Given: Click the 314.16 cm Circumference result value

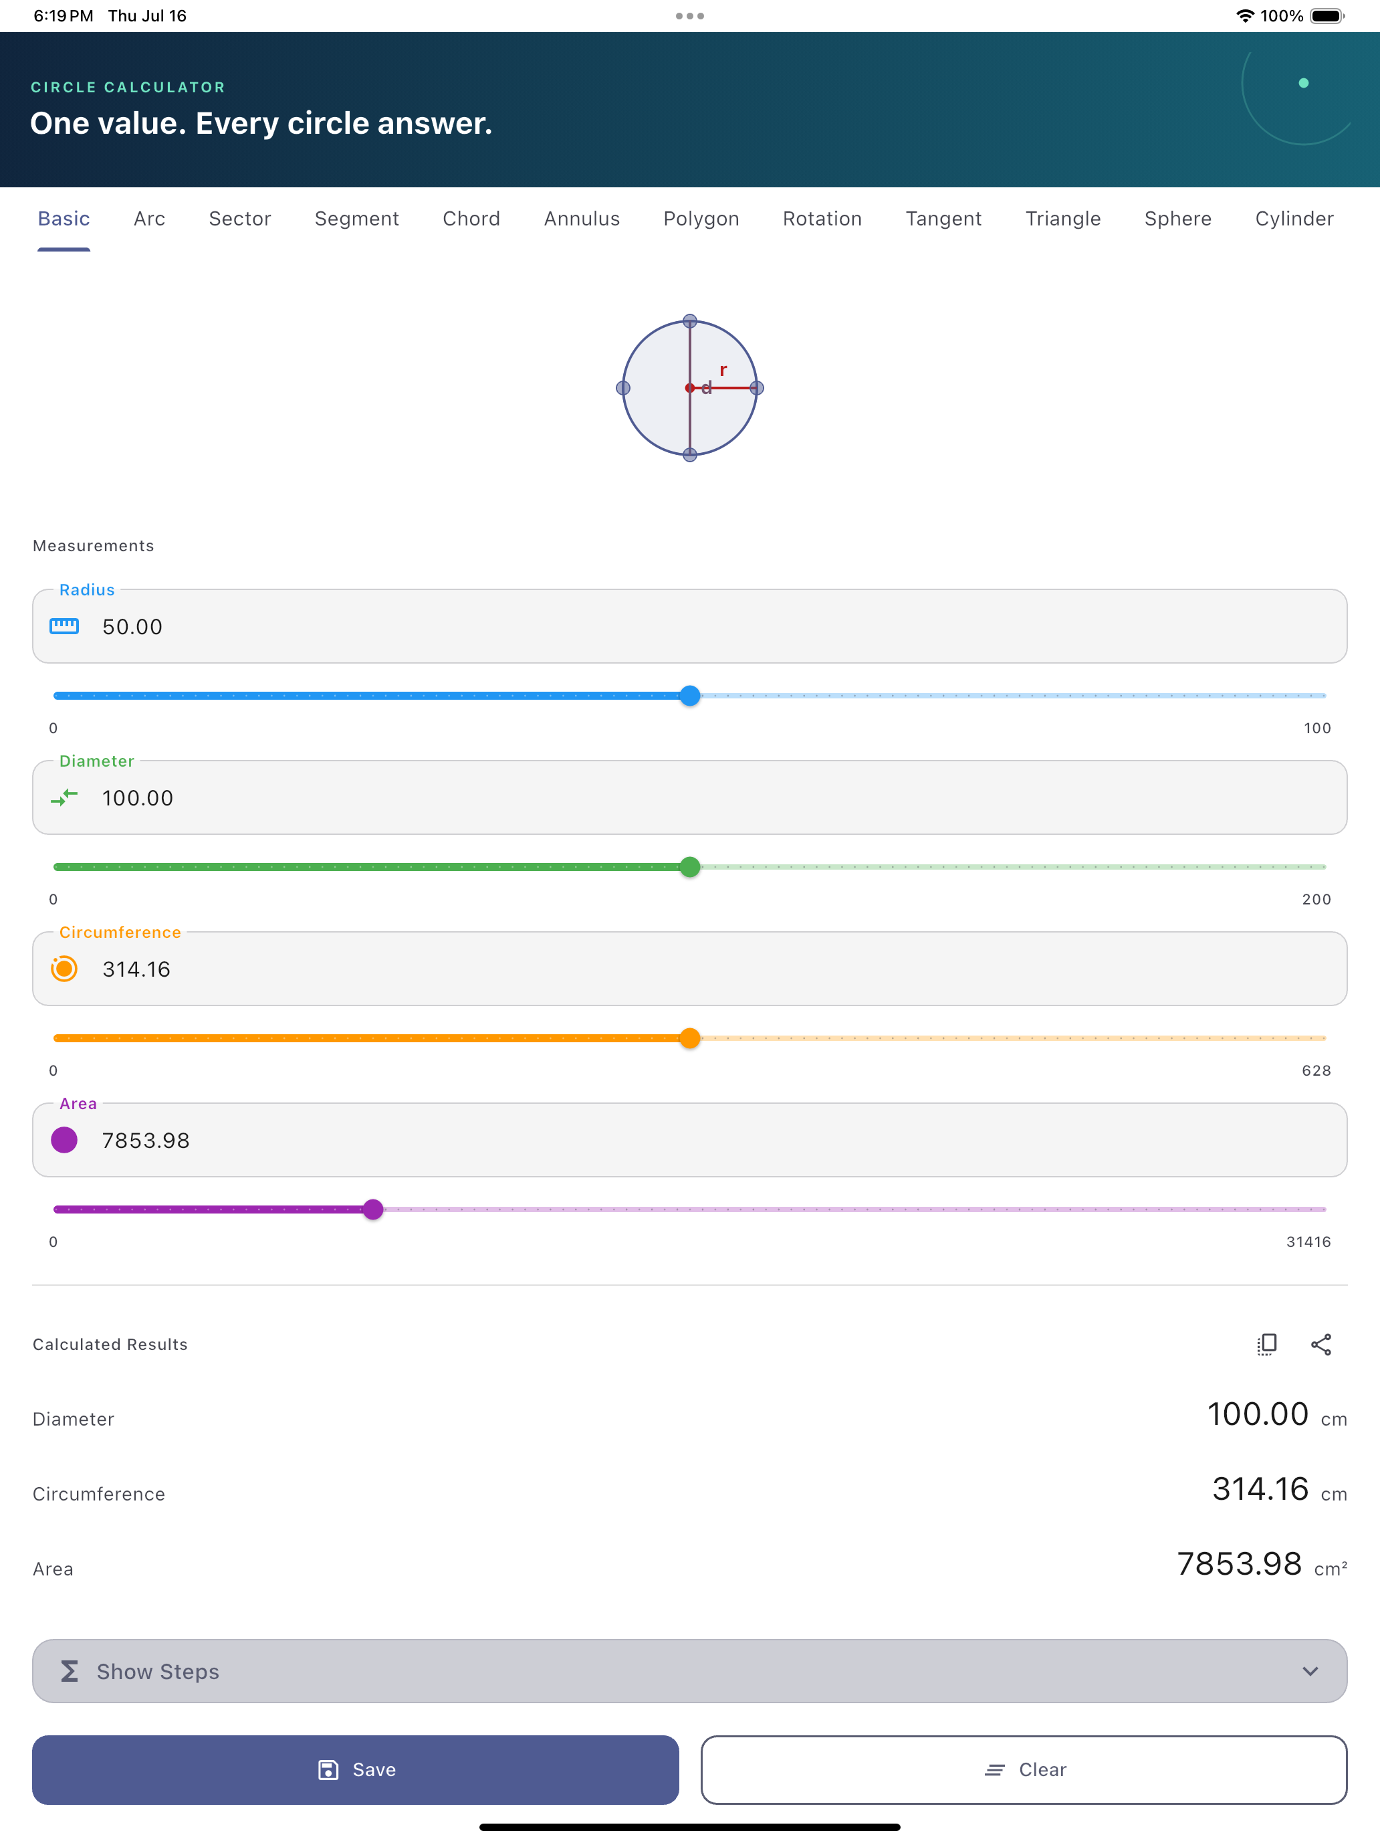Looking at the screenshot, I should click(1279, 1489).
